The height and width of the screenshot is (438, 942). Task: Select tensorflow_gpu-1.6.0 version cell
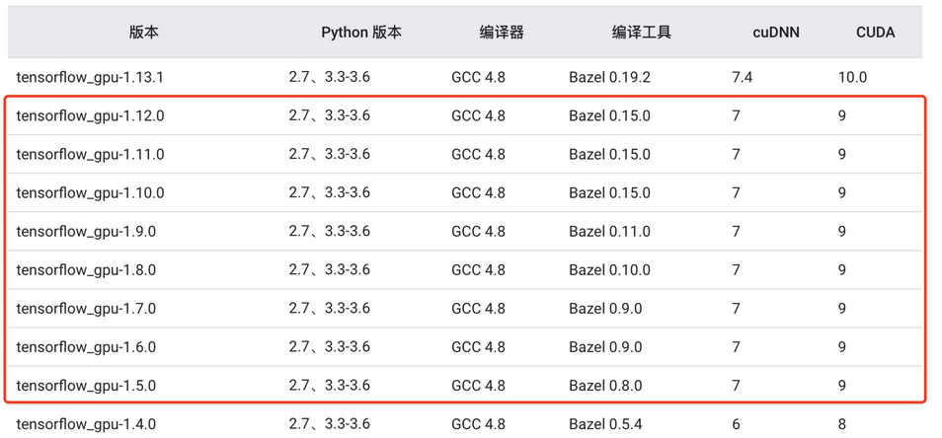86,347
